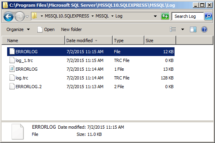The width and height of the screenshot is (215, 143).
Task: Click the file icon beside ERRORLOG.2
Action: (x=12, y=87)
